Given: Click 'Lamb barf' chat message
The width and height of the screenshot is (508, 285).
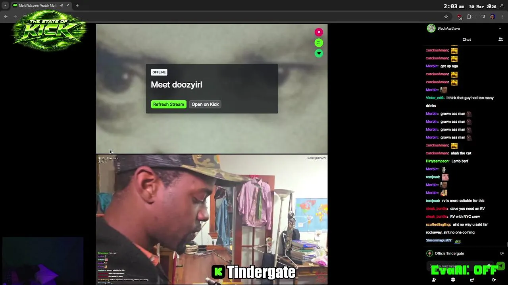Looking at the screenshot, I should [460, 161].
